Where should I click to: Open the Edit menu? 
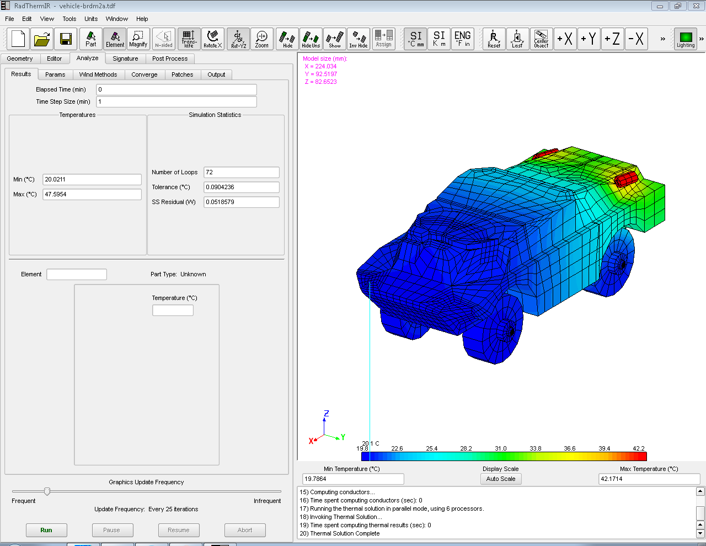point(27,19)
